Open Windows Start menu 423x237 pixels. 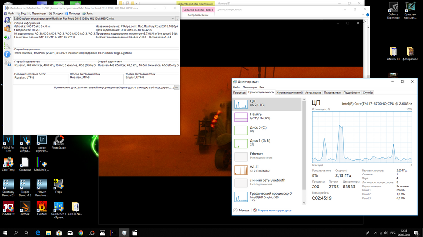[x=5, y=233]
